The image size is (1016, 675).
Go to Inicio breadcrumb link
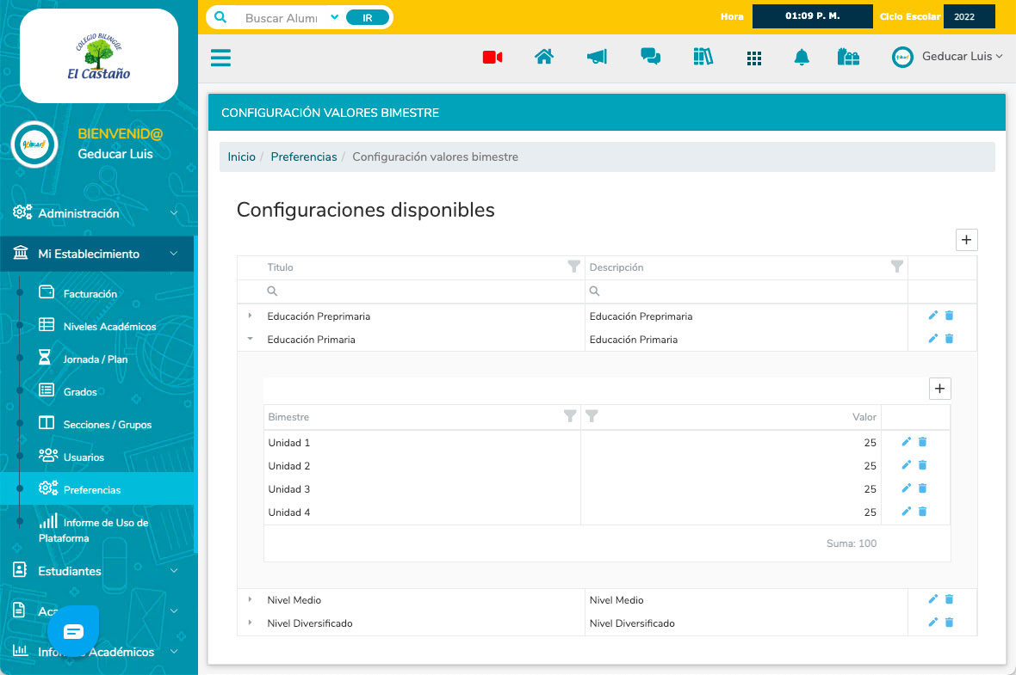(241, 156)
